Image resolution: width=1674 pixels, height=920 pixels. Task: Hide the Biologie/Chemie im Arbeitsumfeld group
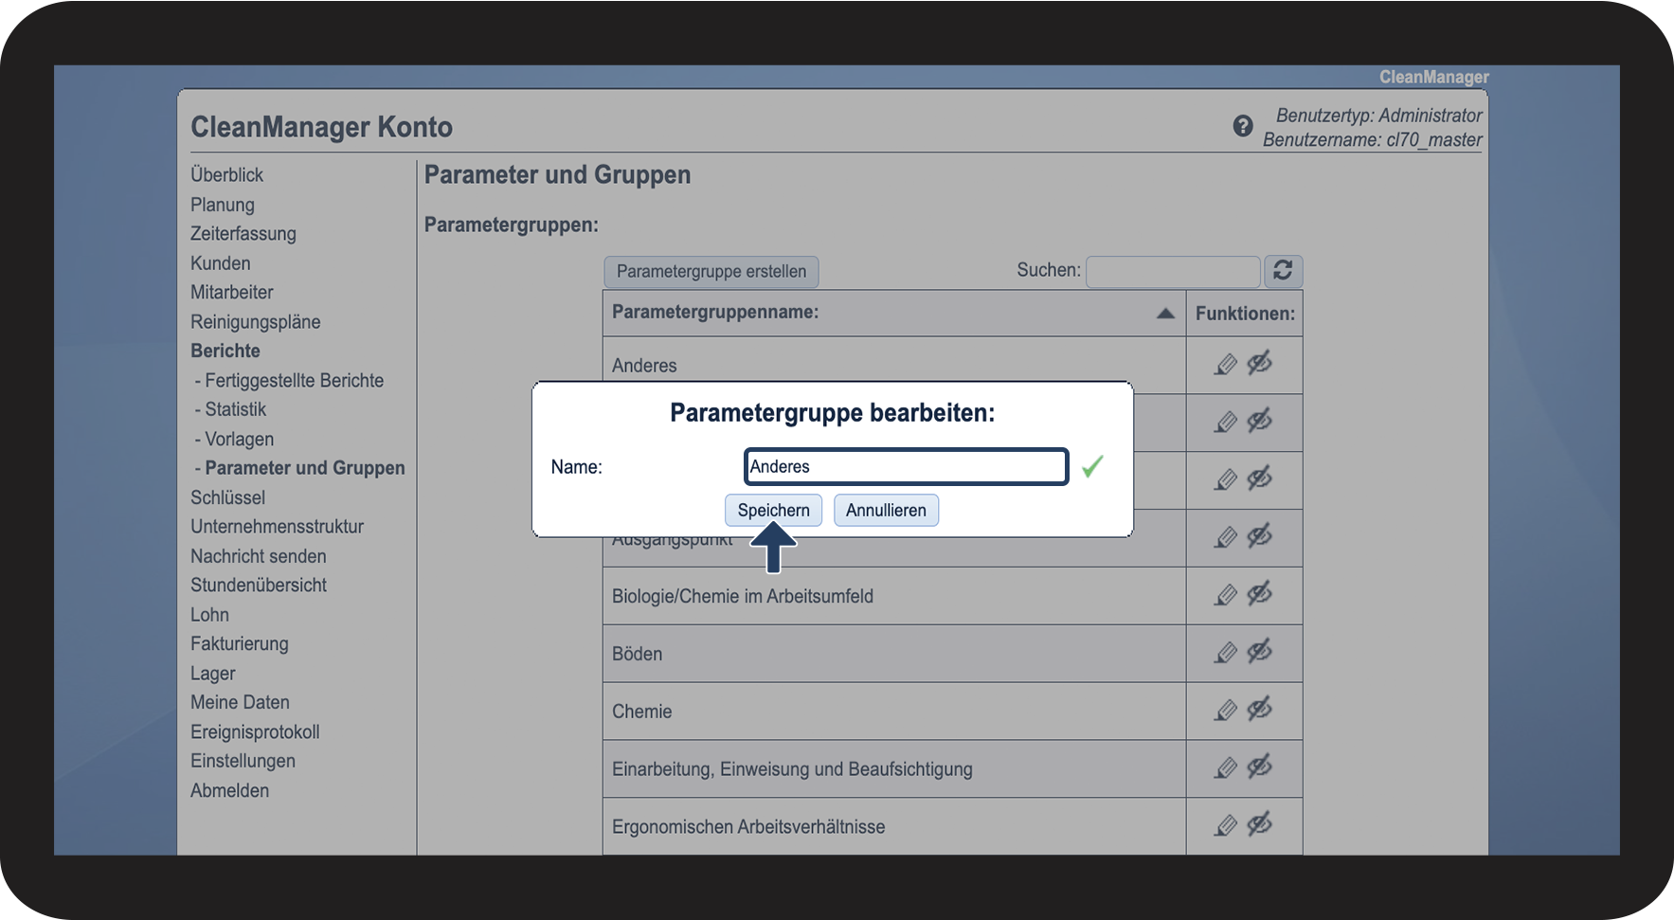point(1259,594)
